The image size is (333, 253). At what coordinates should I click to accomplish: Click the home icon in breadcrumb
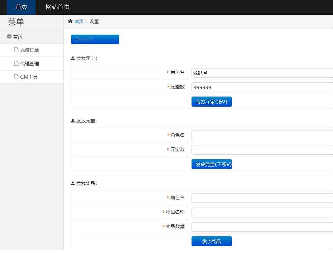tap(70, 22)
